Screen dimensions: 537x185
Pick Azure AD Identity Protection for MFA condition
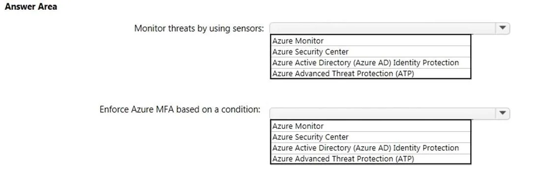tap(371, 148)
